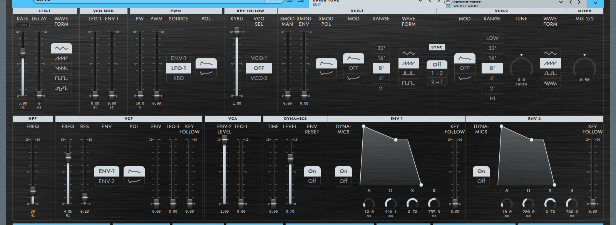Select the random sample-and-hold LFO-1 waveform
616x225 pixels.
pos(61,88)
